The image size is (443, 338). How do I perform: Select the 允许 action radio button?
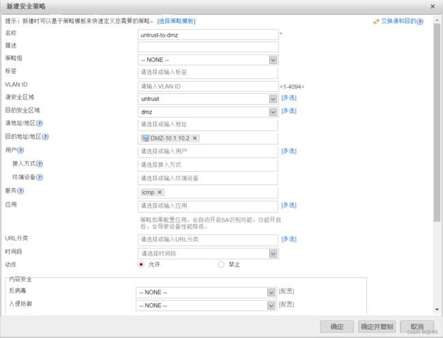[141, 264]
